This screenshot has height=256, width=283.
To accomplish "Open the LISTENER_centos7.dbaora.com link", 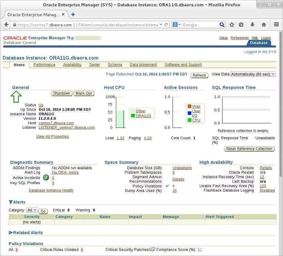I will point(66,127).
